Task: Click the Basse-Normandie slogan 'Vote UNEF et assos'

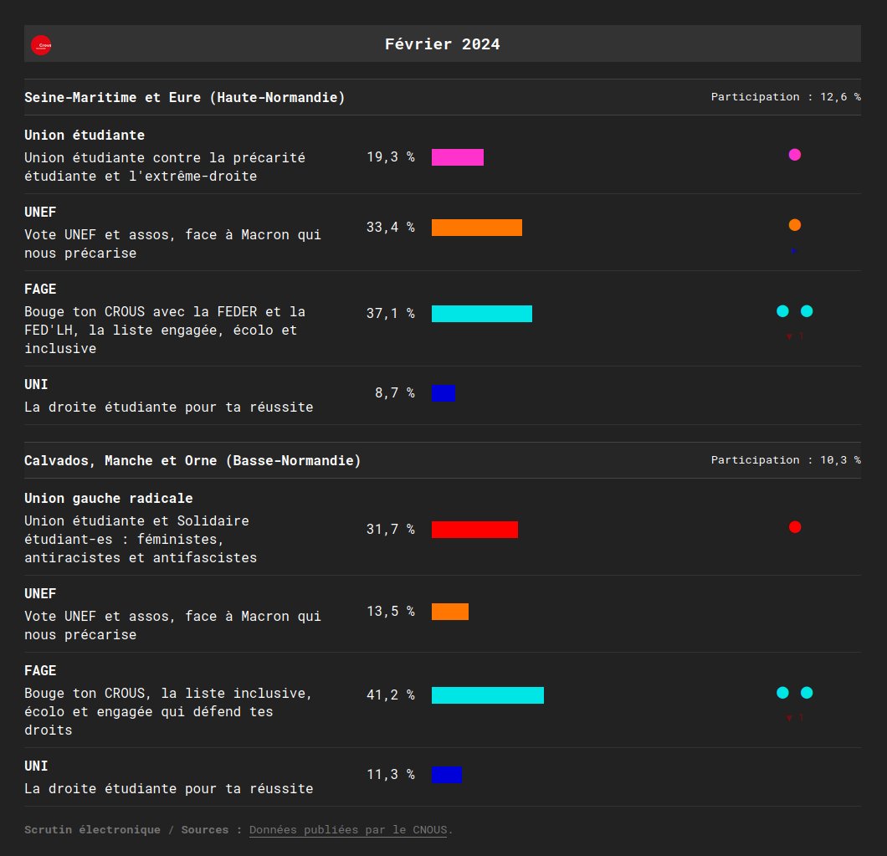Action: pos(172,625)
